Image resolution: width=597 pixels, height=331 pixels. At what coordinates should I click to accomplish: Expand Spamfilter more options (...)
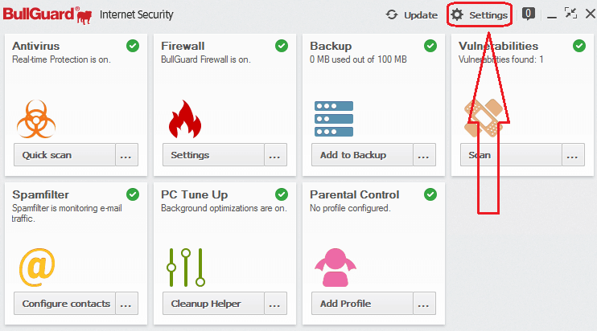point(126,303)
